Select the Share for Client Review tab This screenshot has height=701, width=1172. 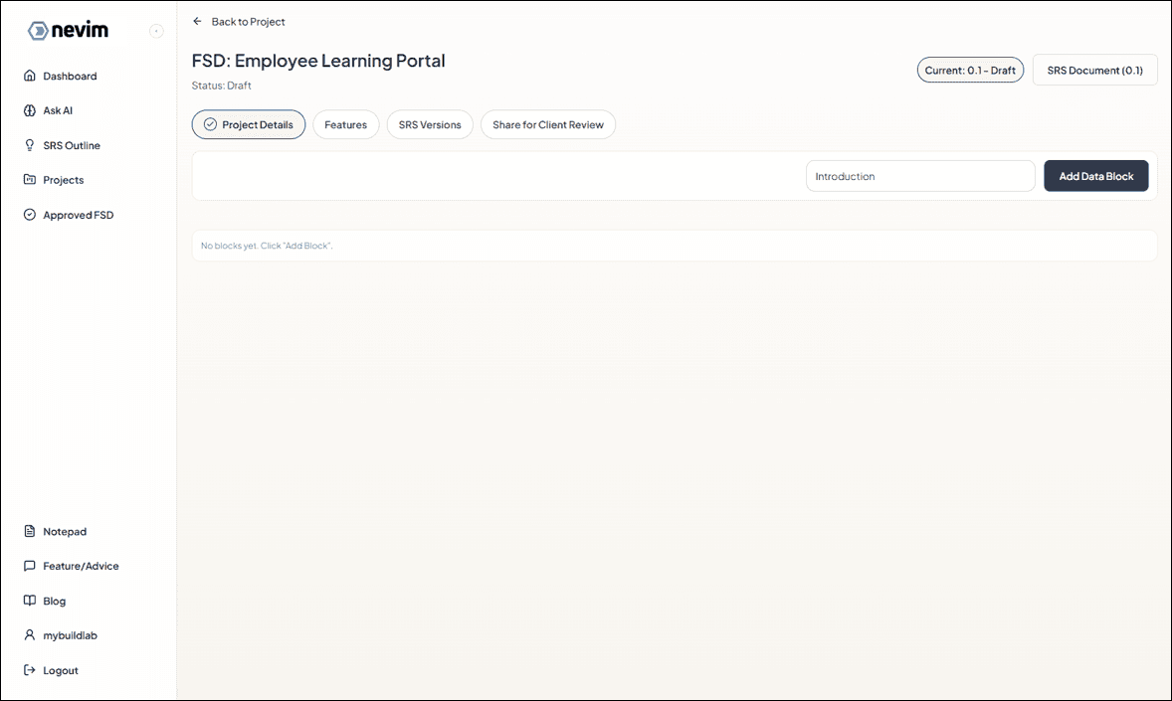pos(547,124)
